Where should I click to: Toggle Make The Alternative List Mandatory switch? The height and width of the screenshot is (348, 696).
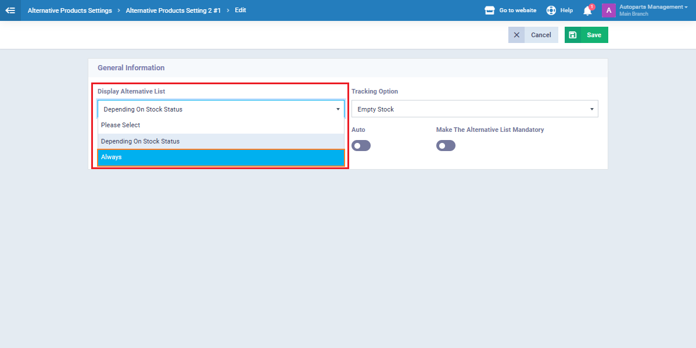[x=446, y=146]
